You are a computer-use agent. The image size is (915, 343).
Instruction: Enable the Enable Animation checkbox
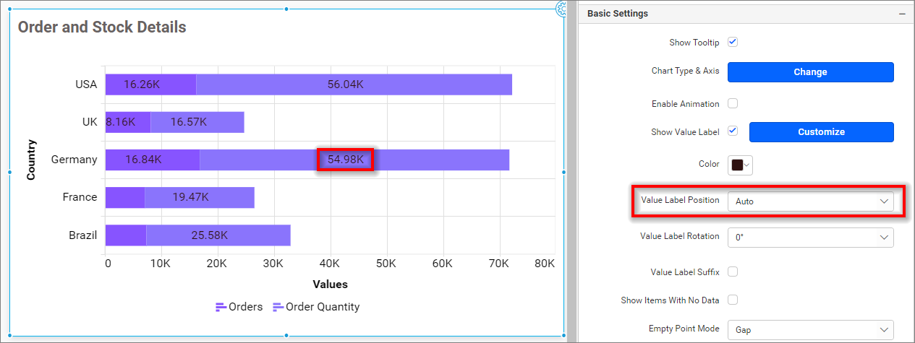click(733, 103)
